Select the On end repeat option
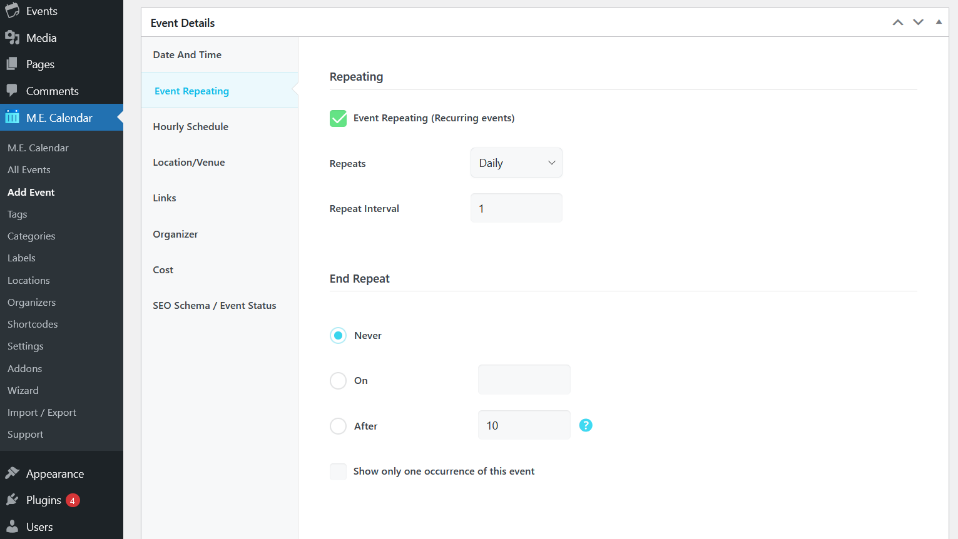 (x=338, y=381)
